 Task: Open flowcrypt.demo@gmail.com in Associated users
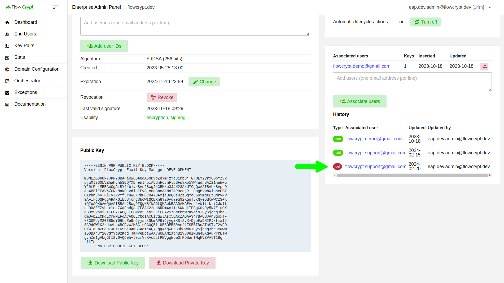[362, 66]
